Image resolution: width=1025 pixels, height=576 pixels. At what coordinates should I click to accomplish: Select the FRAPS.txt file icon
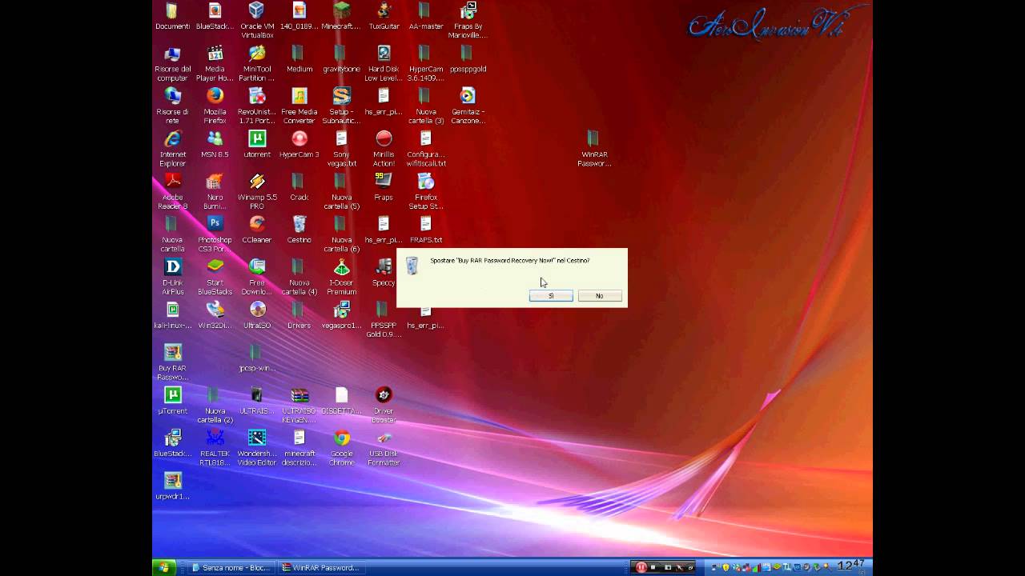(x=426, y=230)
